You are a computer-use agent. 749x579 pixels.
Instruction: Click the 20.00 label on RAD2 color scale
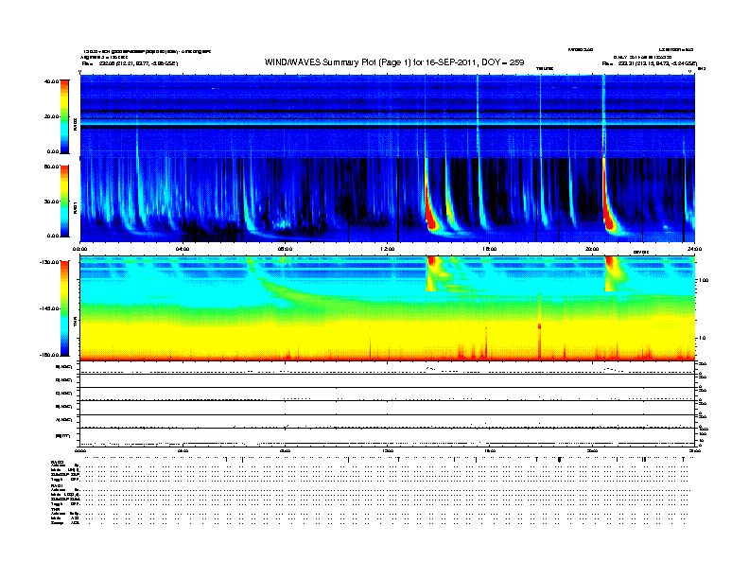point(51,116)
